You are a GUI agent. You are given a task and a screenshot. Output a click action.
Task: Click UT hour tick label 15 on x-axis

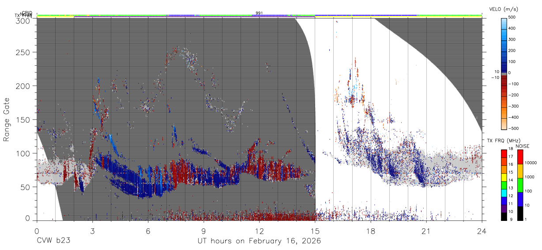(315, 231)
